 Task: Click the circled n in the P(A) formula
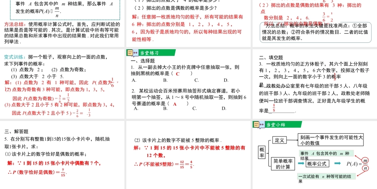365,168
